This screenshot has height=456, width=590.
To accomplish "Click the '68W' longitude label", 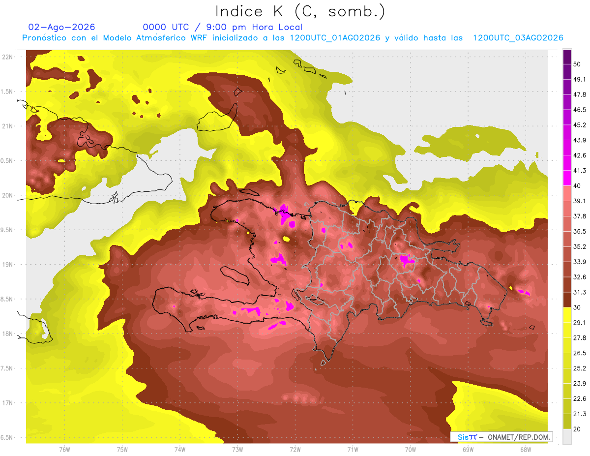I will point(525,449).
